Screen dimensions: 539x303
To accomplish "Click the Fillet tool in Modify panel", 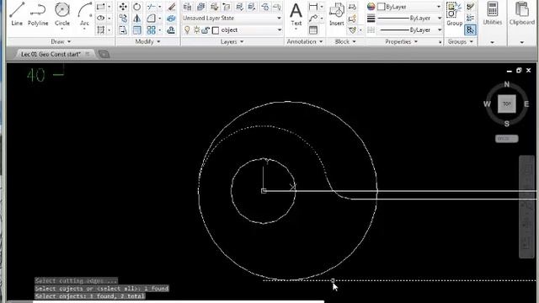I will click(151, 19).
